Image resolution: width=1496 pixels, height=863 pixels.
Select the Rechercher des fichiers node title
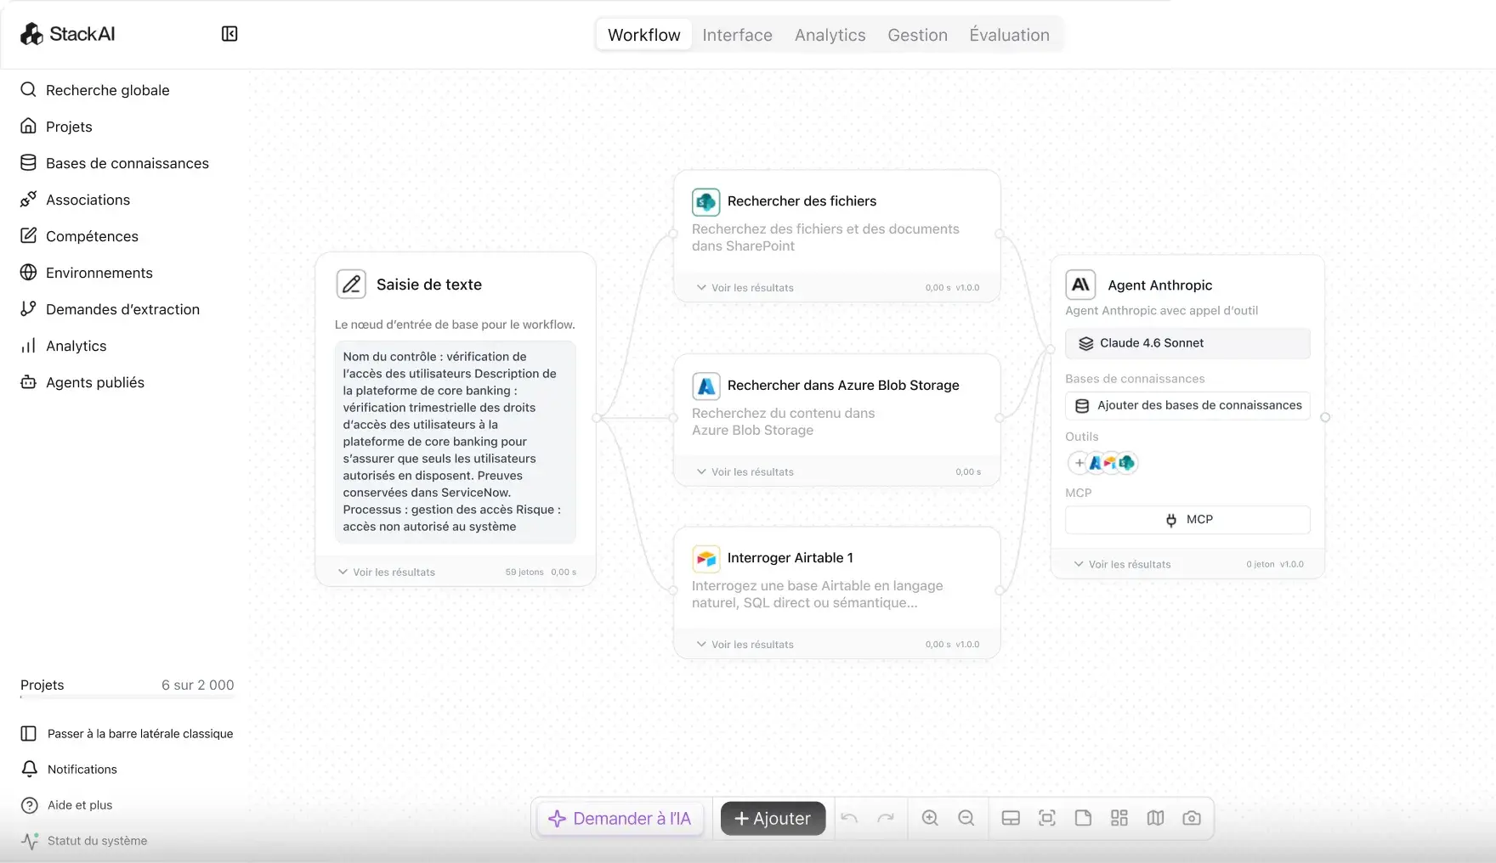click(802, 201)
